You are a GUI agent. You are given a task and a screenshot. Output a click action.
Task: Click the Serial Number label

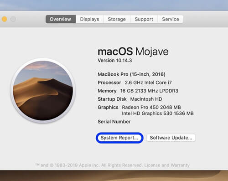click(114, 122)
